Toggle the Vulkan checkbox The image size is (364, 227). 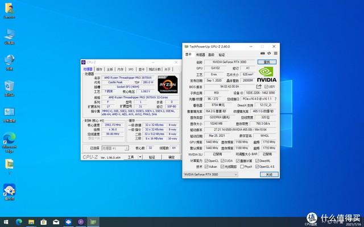[206, 166]
